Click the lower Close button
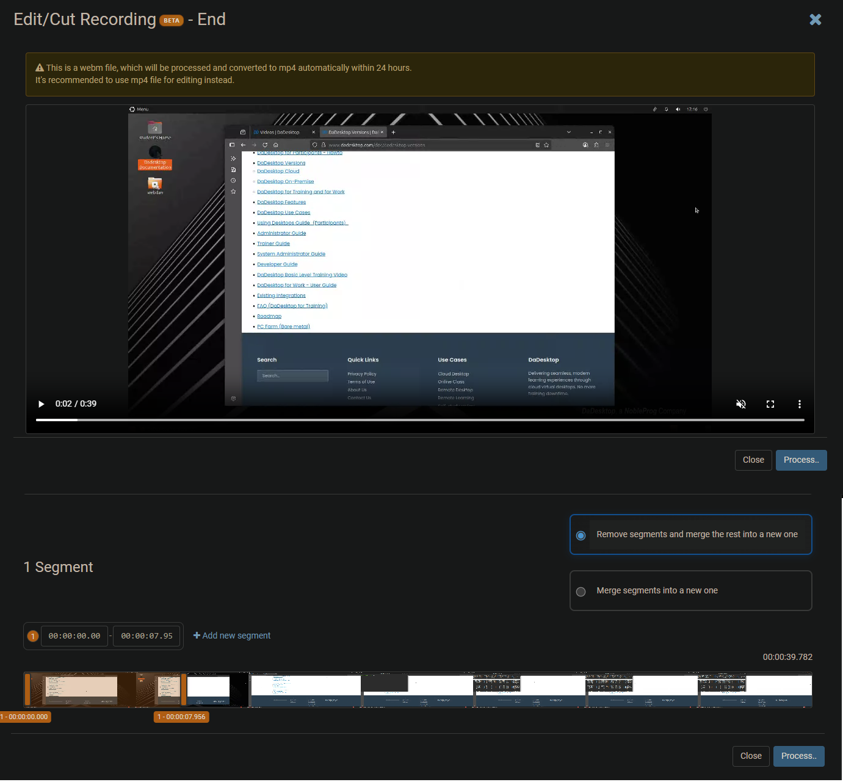Viewport: 843px width, 782px height. [x=751, y=756]
